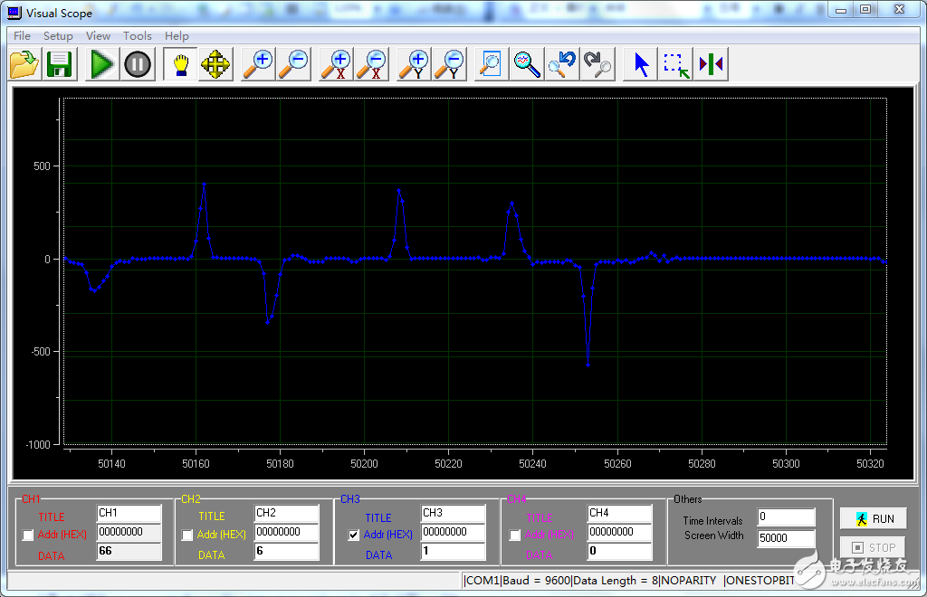The width and height of the screenshot is (927, 597).
Task: Start acquisition with green play icon
Action: coord(102,64)
